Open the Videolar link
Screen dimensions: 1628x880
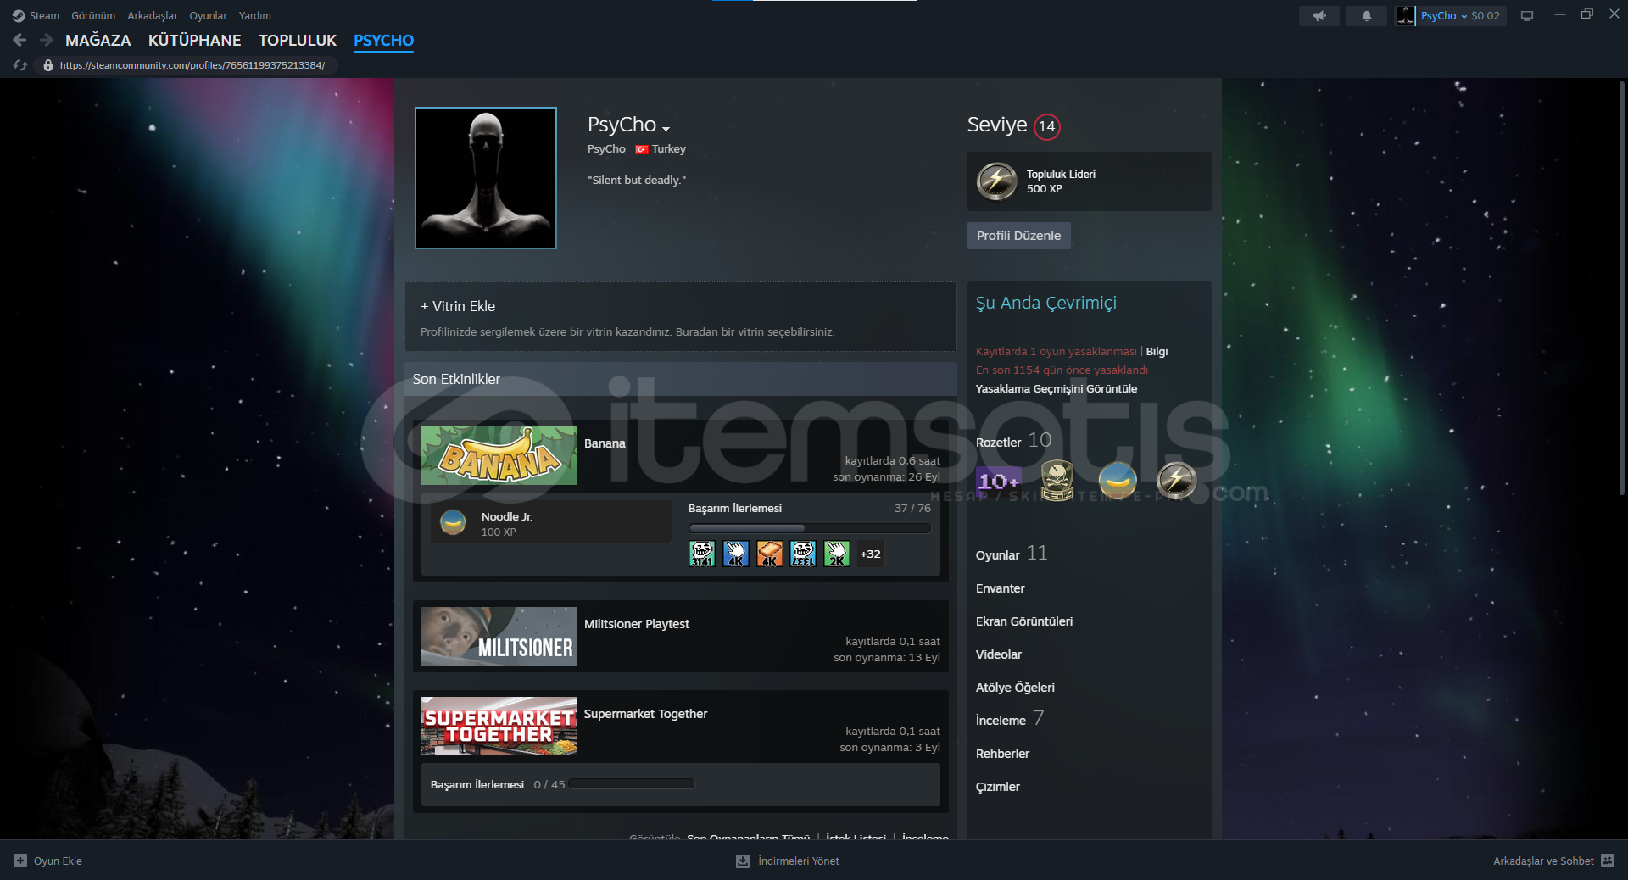tap(999, 654)
